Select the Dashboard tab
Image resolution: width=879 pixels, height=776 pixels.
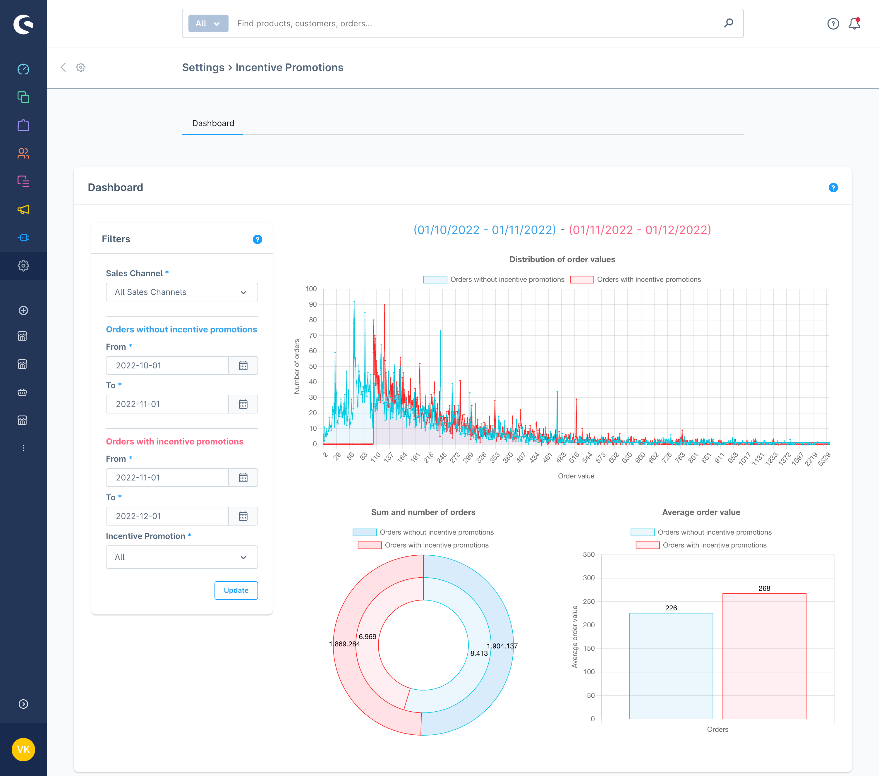[x=213, y=123]
